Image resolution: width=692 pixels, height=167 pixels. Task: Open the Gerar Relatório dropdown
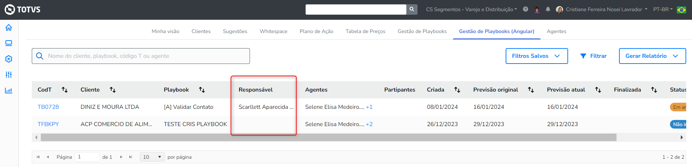tap(652, 56)
